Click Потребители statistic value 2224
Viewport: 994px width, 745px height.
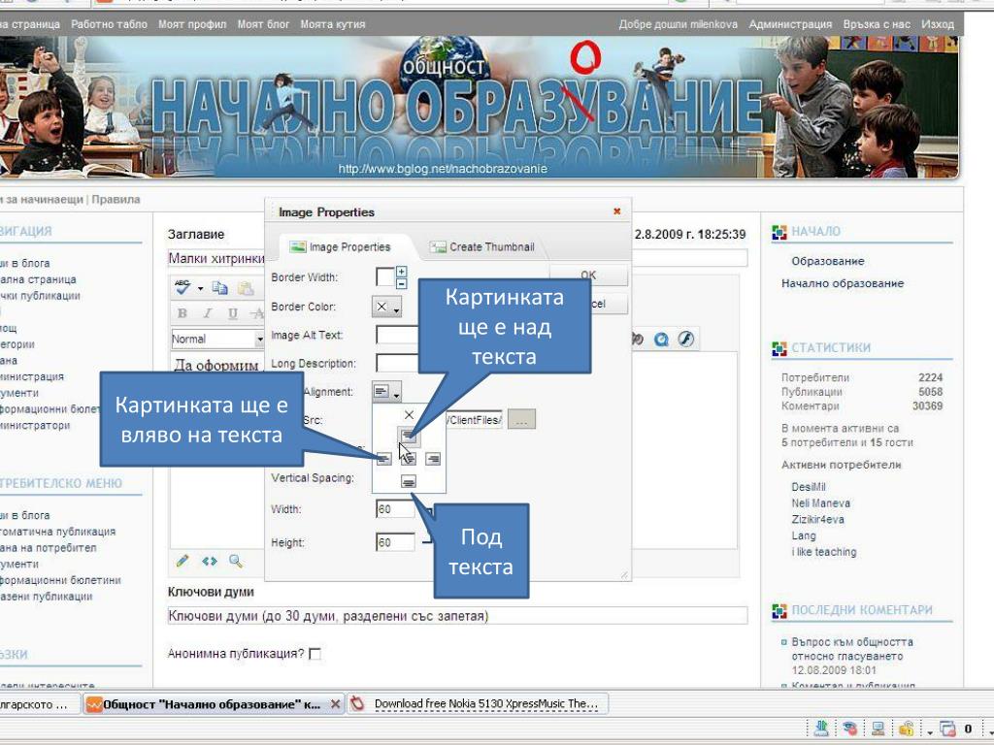(930, 377)
